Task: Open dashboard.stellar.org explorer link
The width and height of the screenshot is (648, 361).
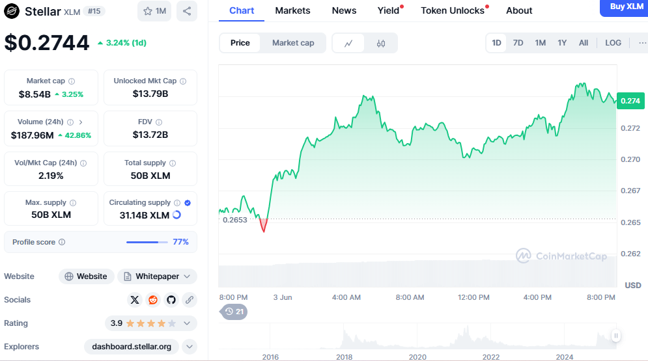Action: coord(132,347)
